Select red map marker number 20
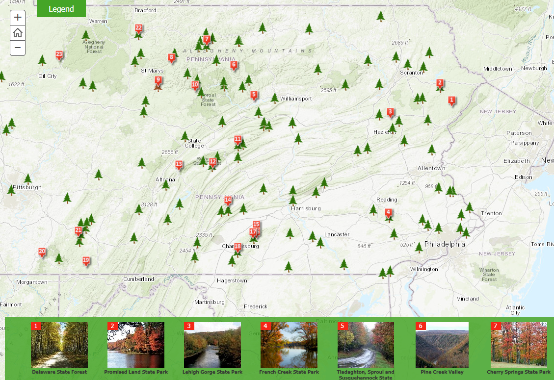 (42, 252)
